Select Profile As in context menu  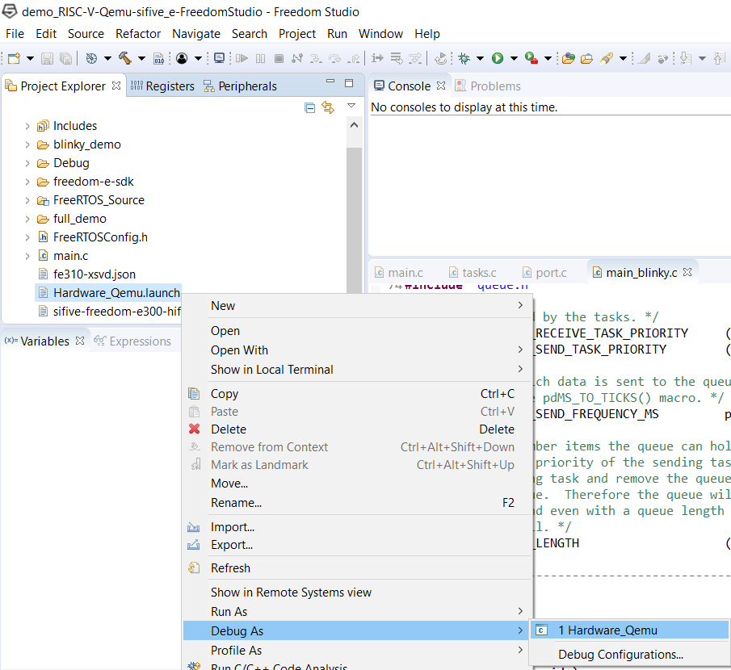[x=357, y=651]
